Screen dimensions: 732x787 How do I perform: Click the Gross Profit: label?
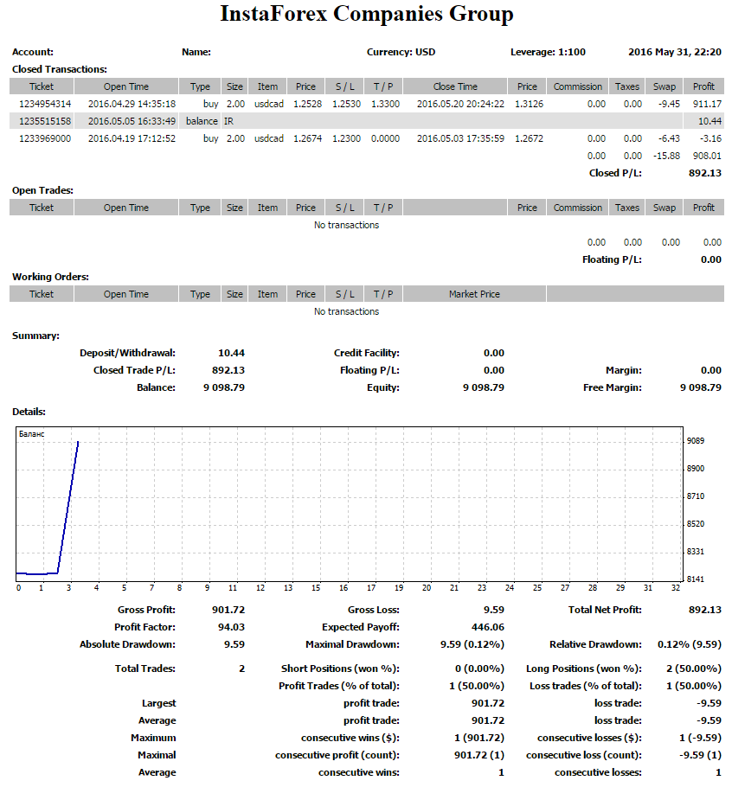[146, 610]
